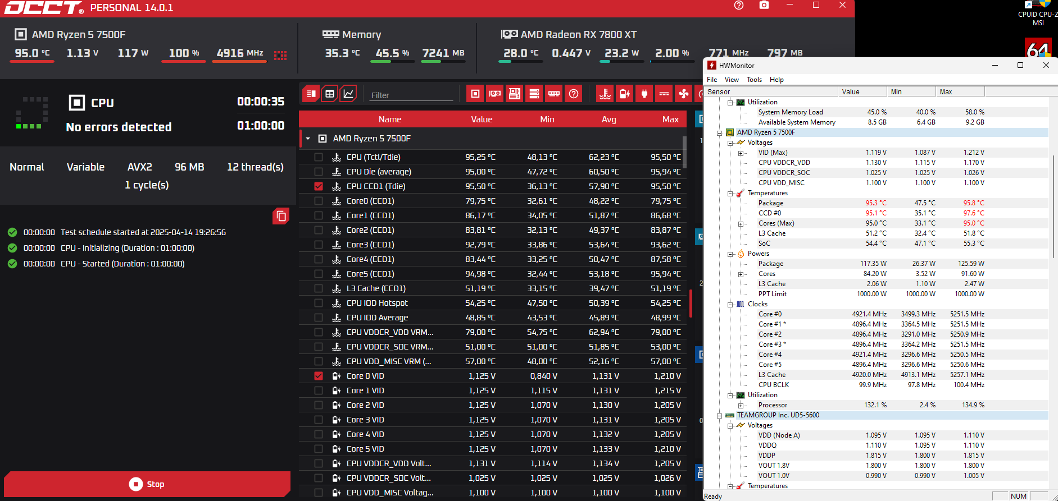Viewport: 1058px width, 501px height.
Task: Stop the running OCCT CPU test
Action: pyautogui.click(x=147, y=484)
